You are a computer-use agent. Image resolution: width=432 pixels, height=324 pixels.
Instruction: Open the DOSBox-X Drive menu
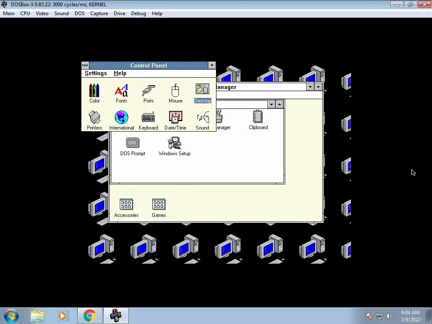119,13
